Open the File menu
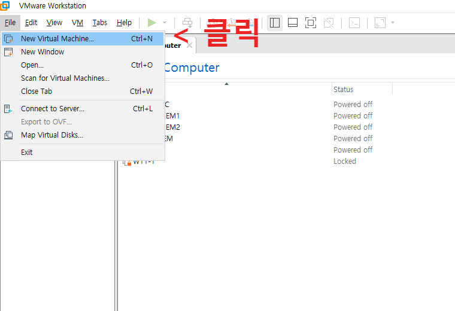Screen dimensions: 455x311 pyautogui.click(x=10, y=23)
